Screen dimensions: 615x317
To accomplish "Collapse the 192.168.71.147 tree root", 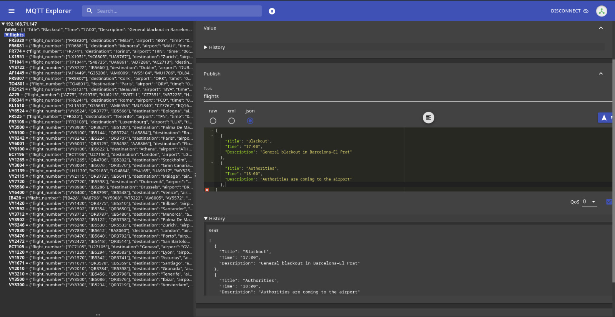I will coord(3,24).
